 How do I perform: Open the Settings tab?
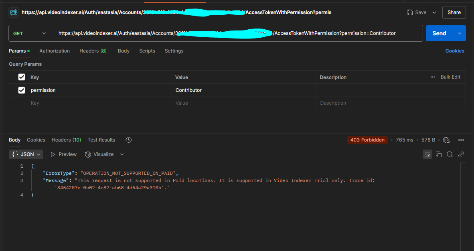pos(174,51)
